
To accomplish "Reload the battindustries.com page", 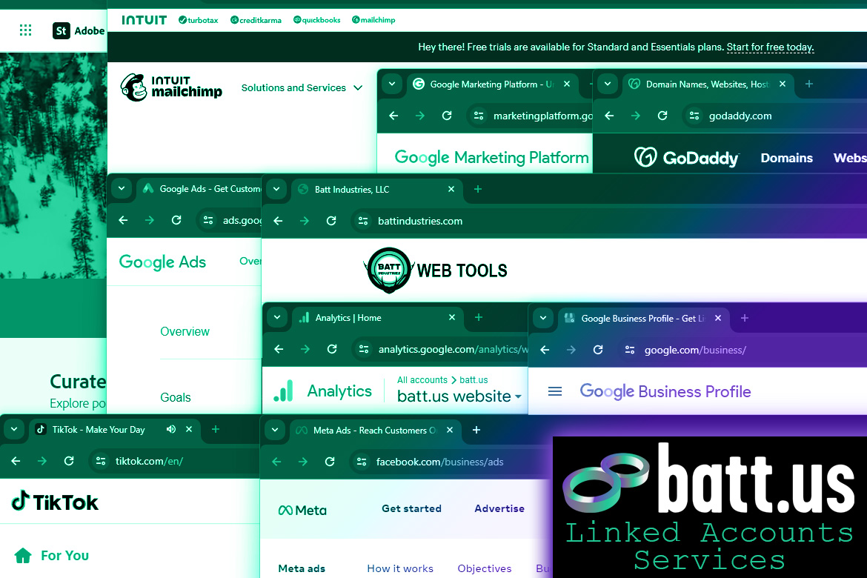I will [331, 221].
